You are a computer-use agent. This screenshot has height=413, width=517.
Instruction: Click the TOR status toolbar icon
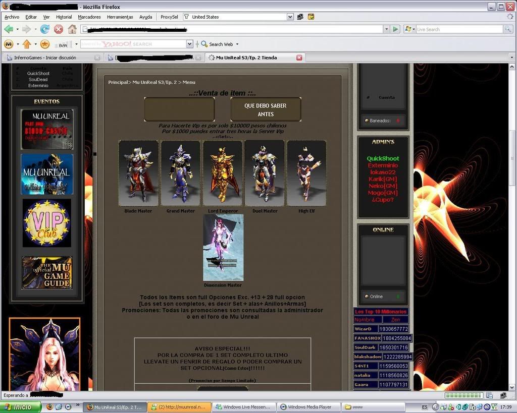tap(311, 17)
